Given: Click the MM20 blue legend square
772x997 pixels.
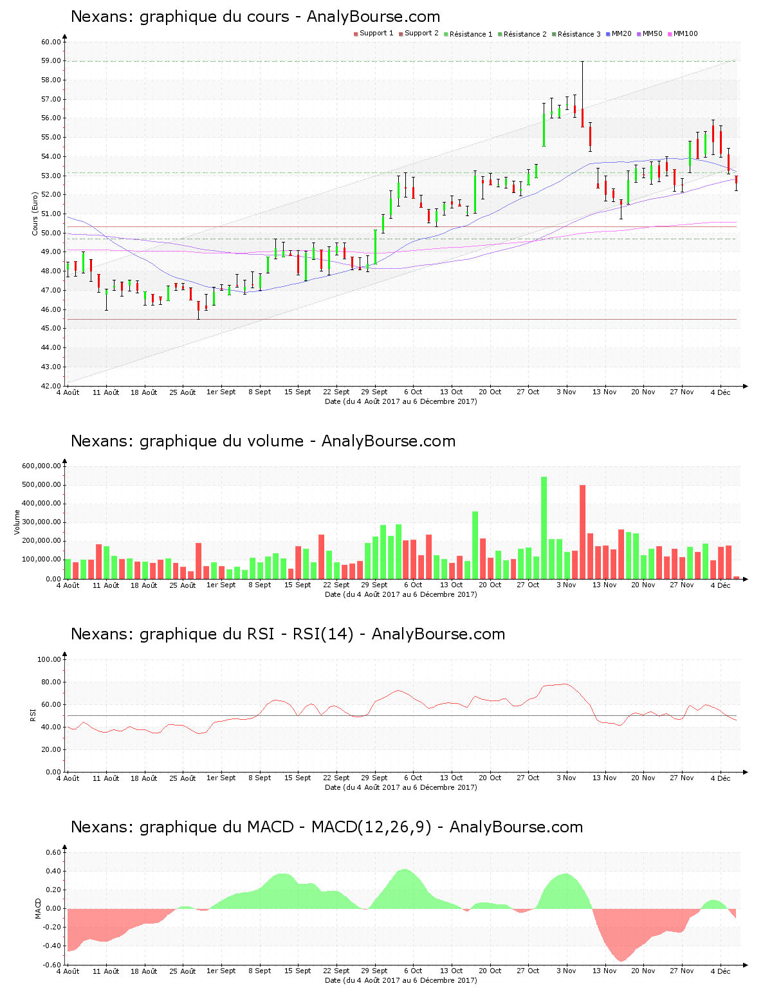Looking at the screenshot, I should (x=608, y=34).
